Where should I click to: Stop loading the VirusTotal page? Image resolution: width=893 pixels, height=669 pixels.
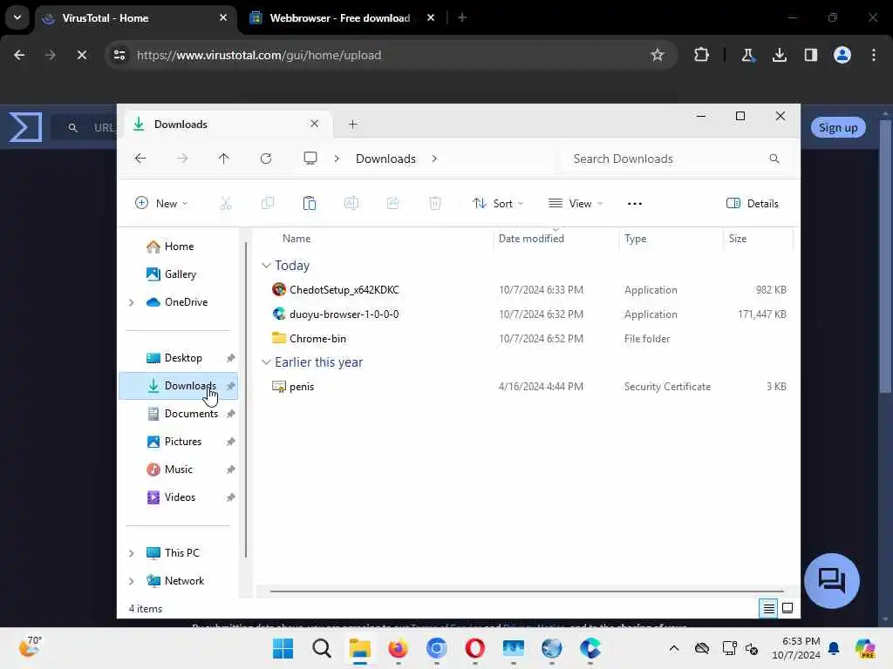82,55
